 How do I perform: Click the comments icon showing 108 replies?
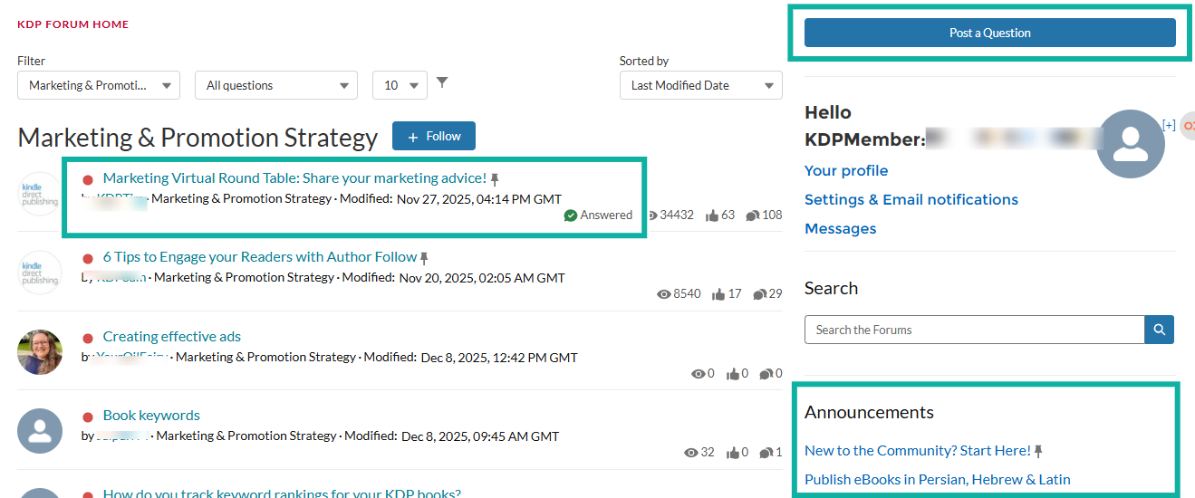tap(753, 215)
